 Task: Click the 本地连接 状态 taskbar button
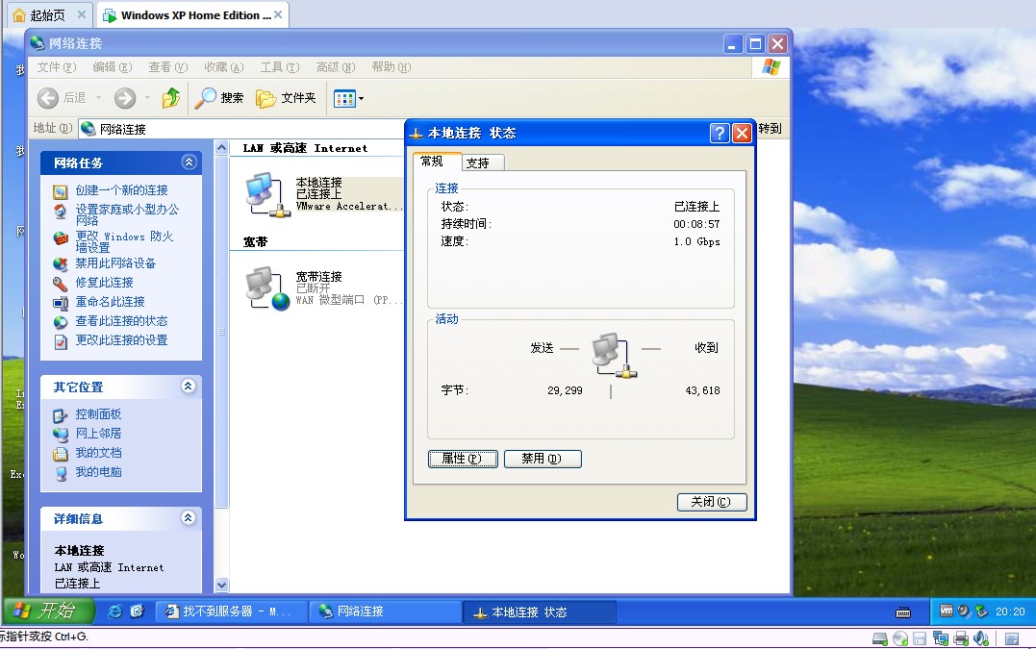point(539,612)
